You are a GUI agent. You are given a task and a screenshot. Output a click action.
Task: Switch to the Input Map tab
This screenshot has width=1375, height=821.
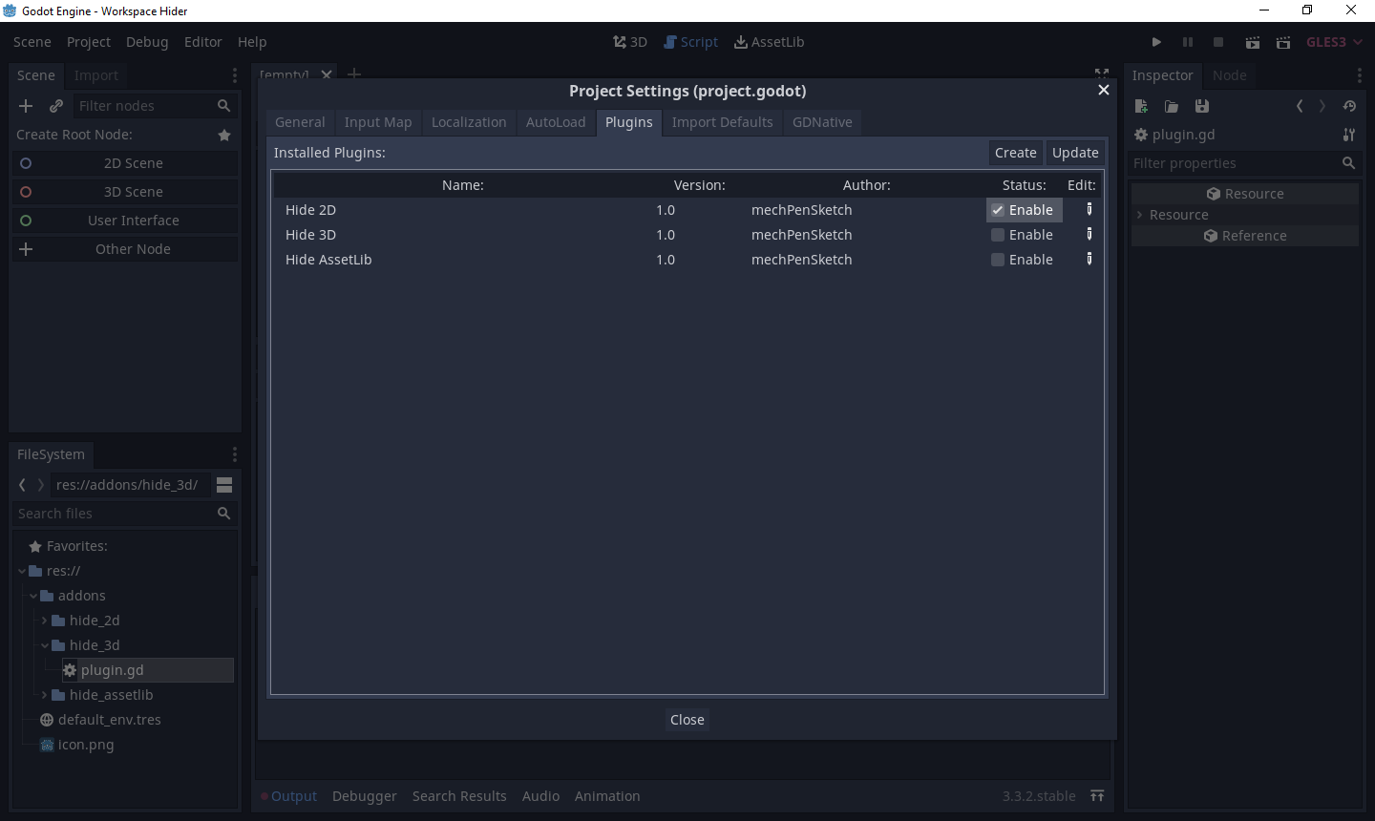(378, 122)
